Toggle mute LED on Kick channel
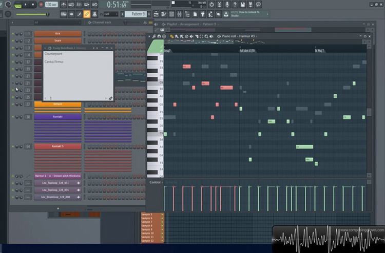The width and height of the screenshot is (385, 253). click(x=12, y=34)
